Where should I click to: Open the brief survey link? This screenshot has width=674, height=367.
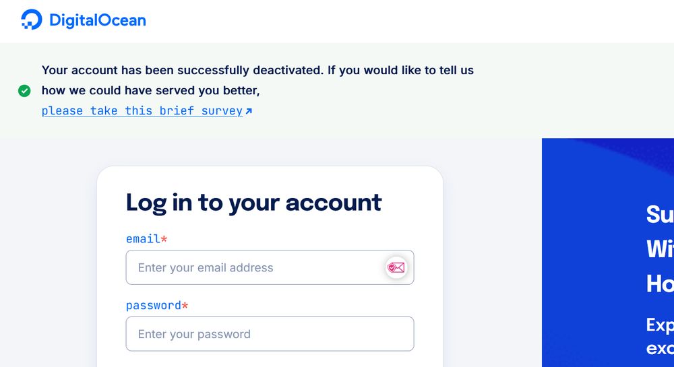click(142, 111)
